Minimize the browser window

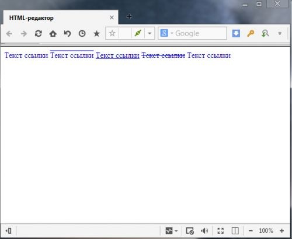(245, 5)
